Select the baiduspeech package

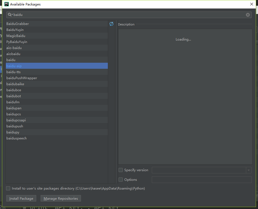click(57, 138)
